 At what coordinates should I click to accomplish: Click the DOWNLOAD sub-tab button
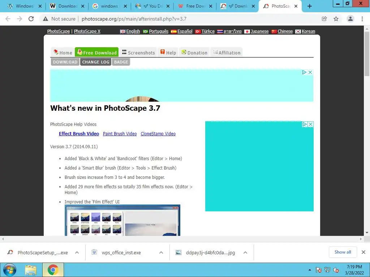click(x=65, y=62)
